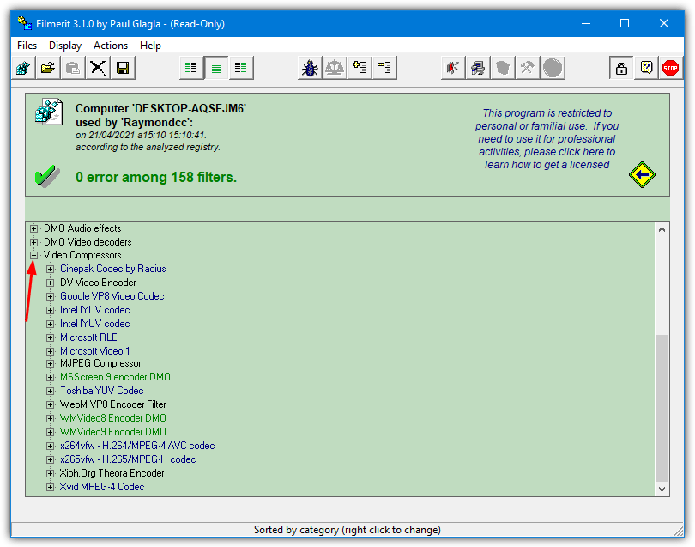Open a file with the folder icon
The width and height of the screenshot is (695, 547).
tap(48, 68)
